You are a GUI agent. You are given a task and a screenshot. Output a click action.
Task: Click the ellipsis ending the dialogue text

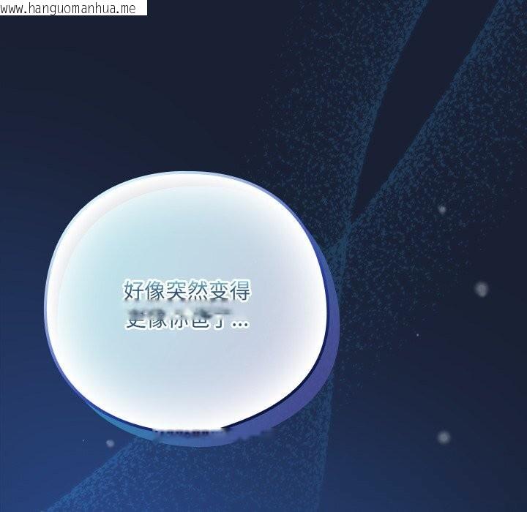point(239,322)
